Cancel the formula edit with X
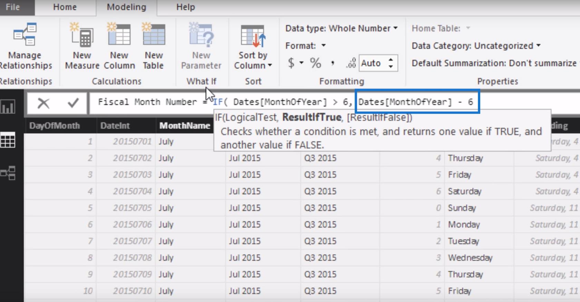 pos(43,103)
